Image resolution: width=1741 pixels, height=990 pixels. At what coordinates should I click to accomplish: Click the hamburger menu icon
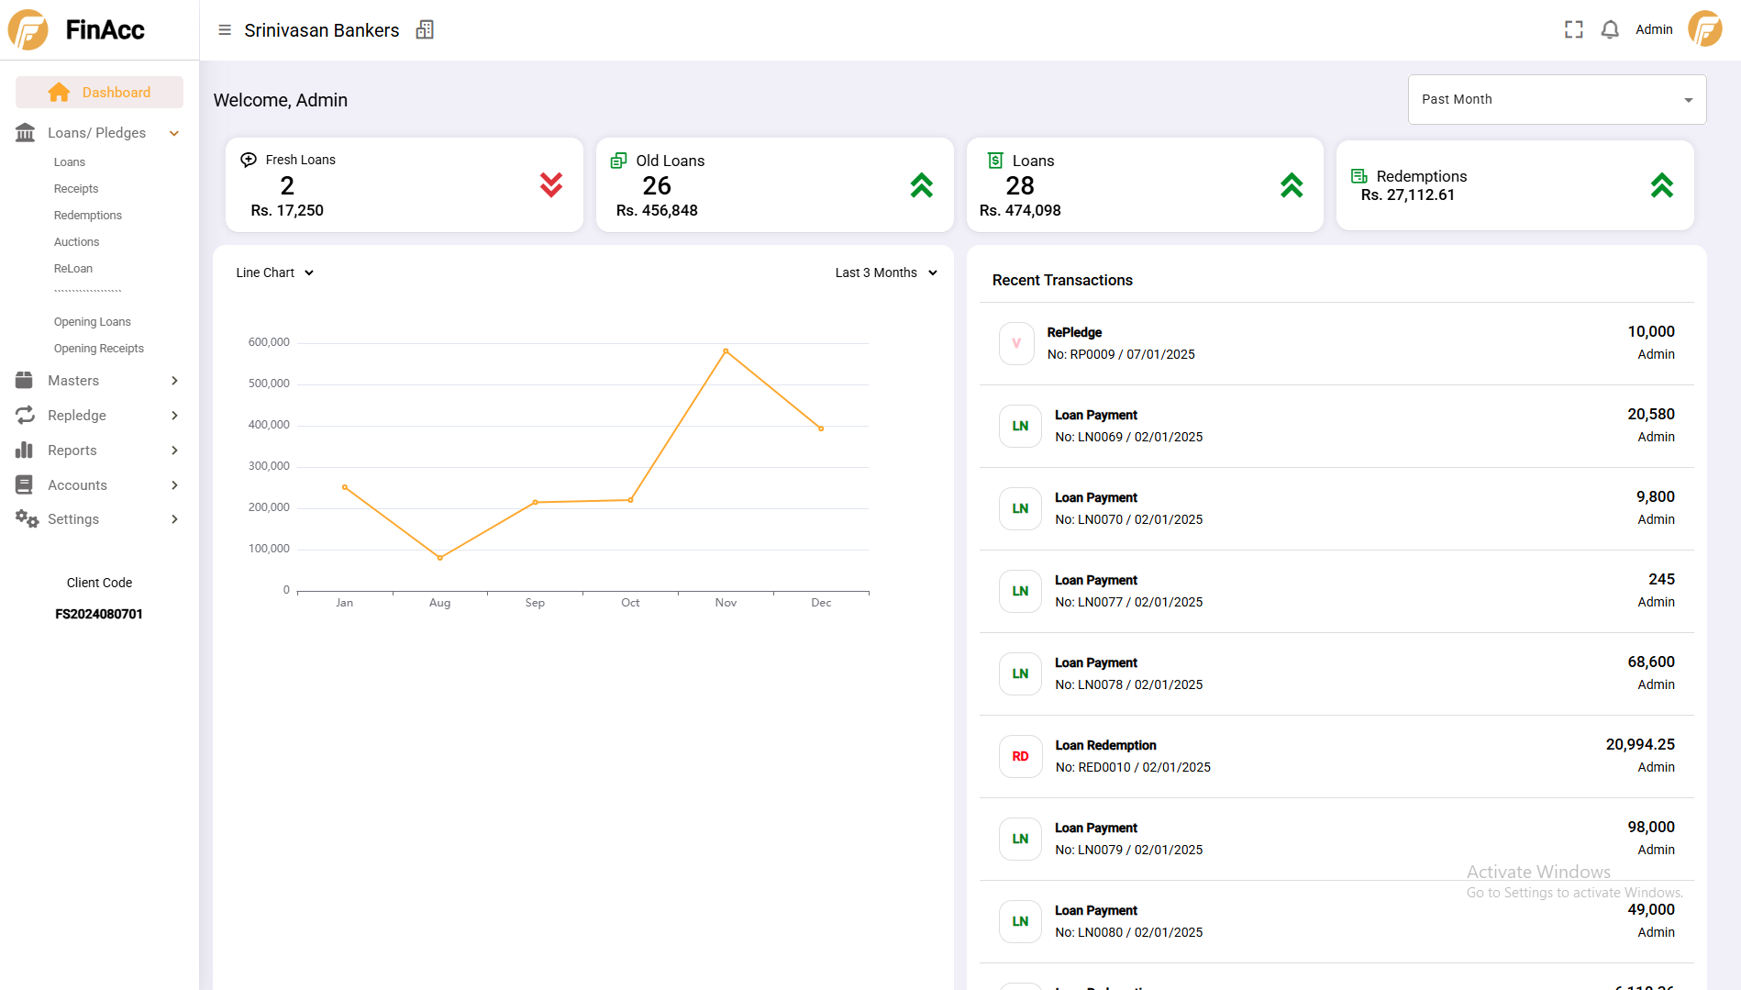point(225,30)
